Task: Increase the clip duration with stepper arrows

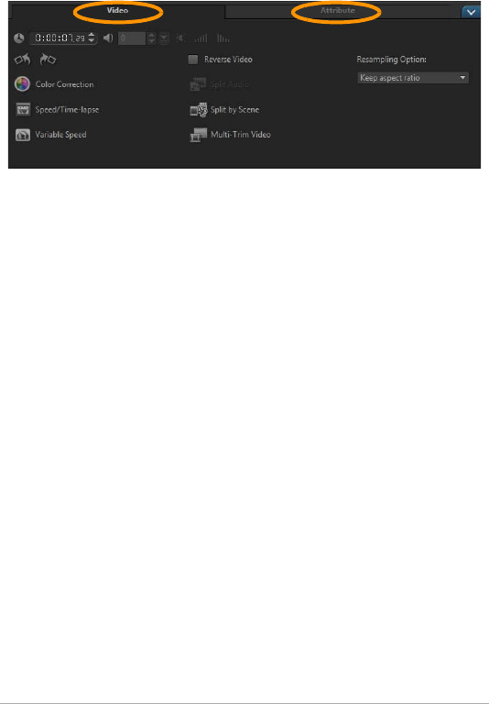Action: [x=92, y=36]
